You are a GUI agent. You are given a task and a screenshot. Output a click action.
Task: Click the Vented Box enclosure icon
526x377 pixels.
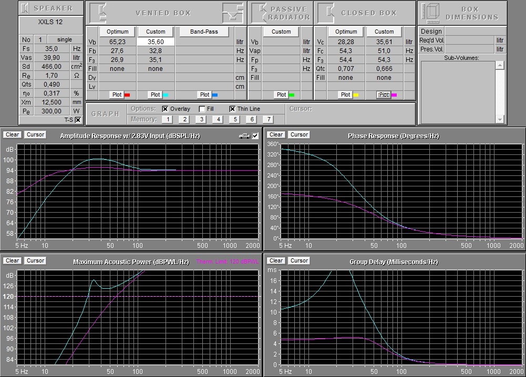pos(95,13)
